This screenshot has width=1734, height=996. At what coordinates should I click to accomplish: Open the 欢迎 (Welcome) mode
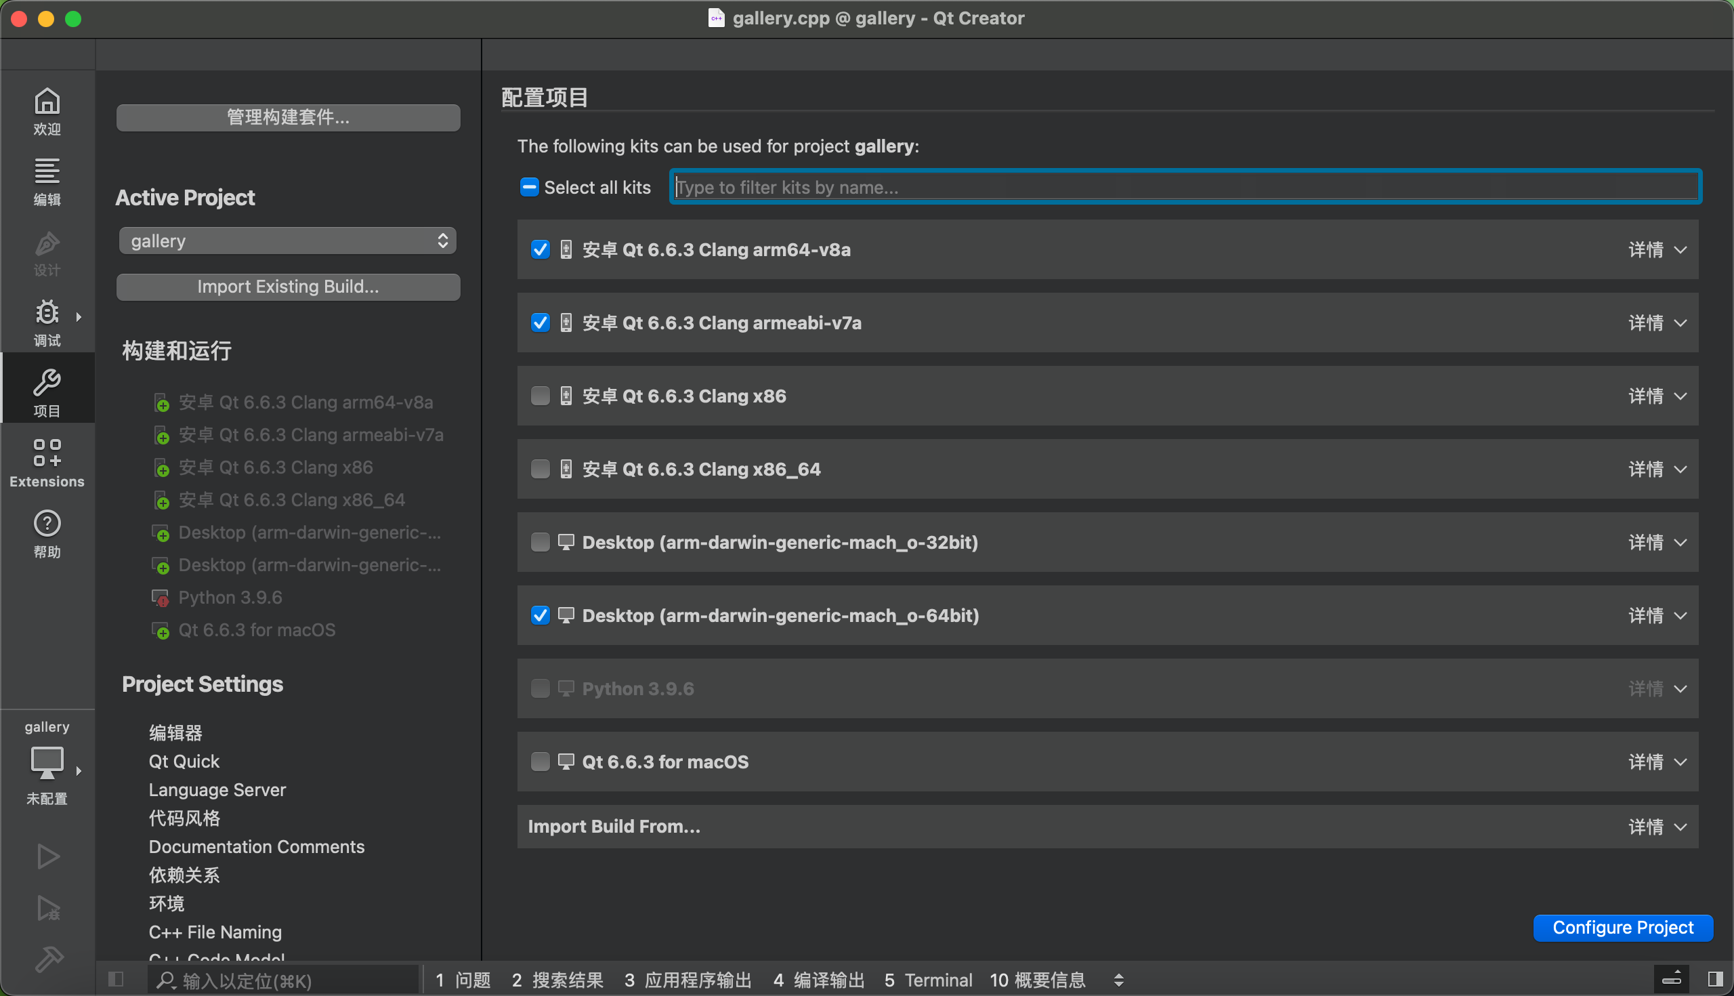[x=47, y=112]
